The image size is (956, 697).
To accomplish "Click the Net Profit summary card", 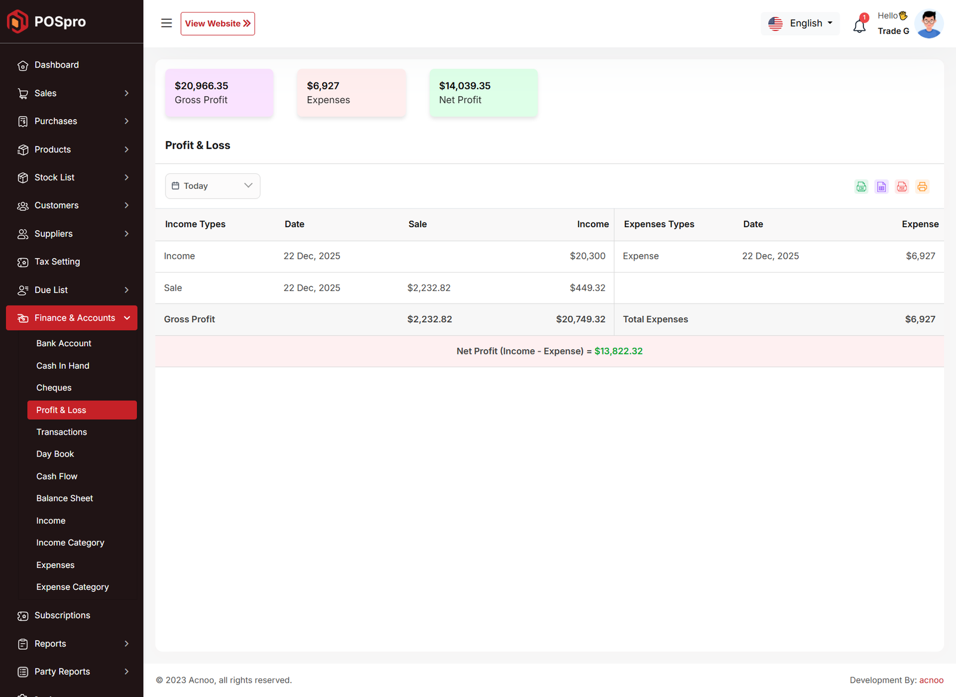I will (x=483, y=93).
